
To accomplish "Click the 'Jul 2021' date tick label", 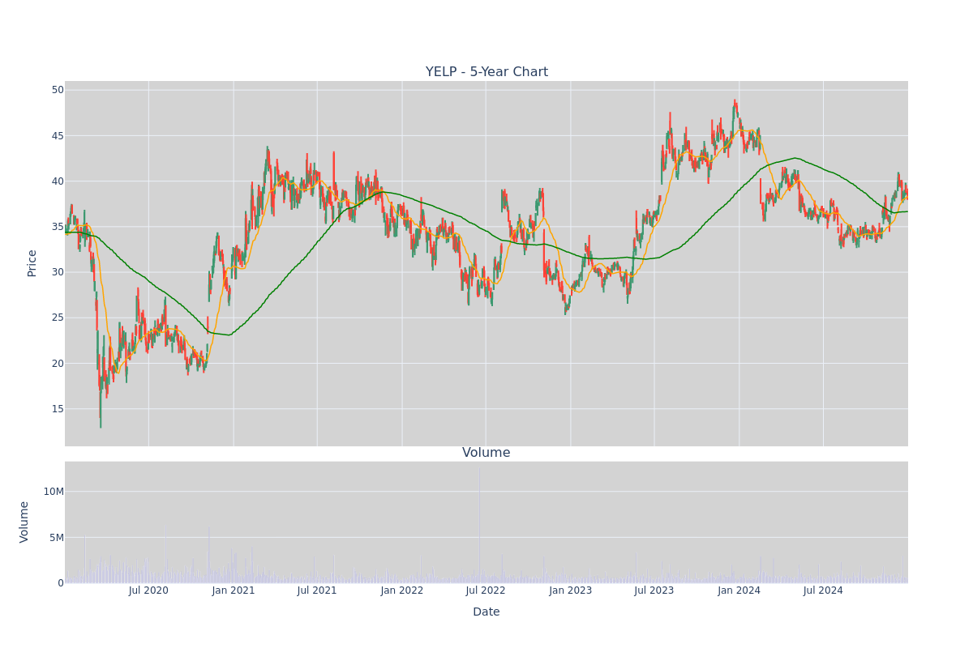I will point(317,590).
